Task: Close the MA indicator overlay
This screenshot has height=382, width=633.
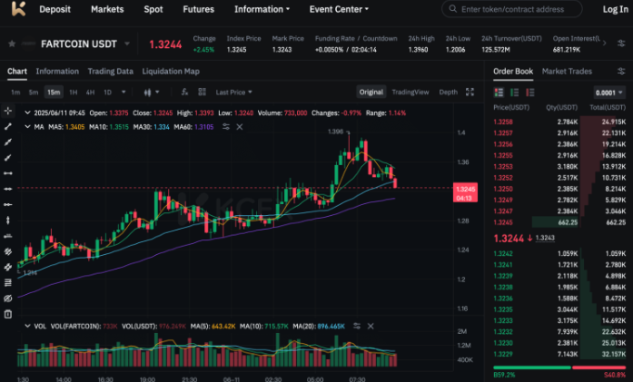Action: coord(239,127)
